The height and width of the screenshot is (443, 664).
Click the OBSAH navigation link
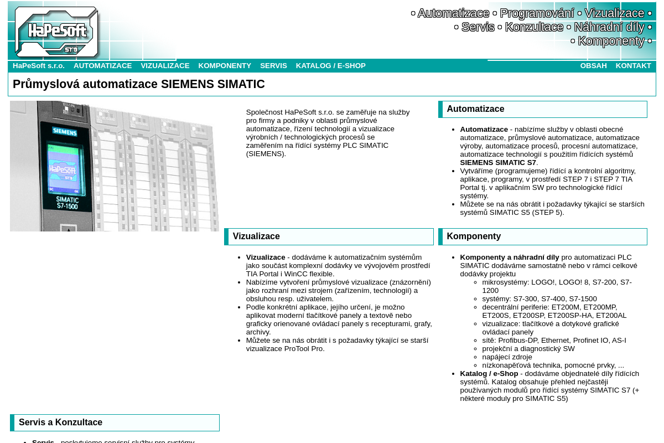(x=593, y=66)
